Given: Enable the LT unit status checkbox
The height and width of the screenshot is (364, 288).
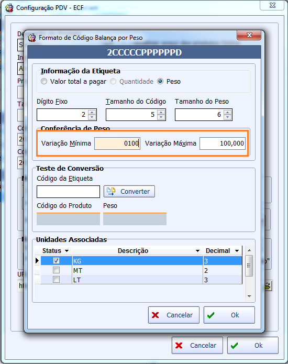Looking at the screenshot, I should pyautogui.click(x=56, y=280).
